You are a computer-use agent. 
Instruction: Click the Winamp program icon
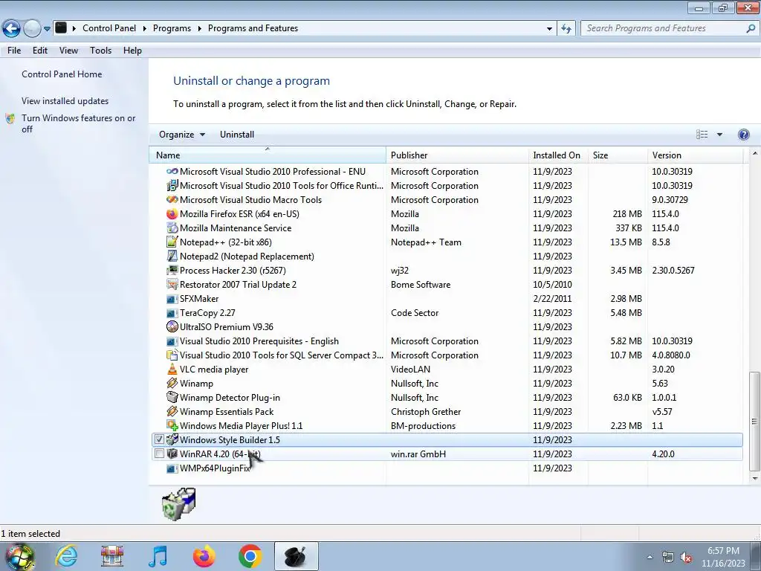tap(172, 383)
